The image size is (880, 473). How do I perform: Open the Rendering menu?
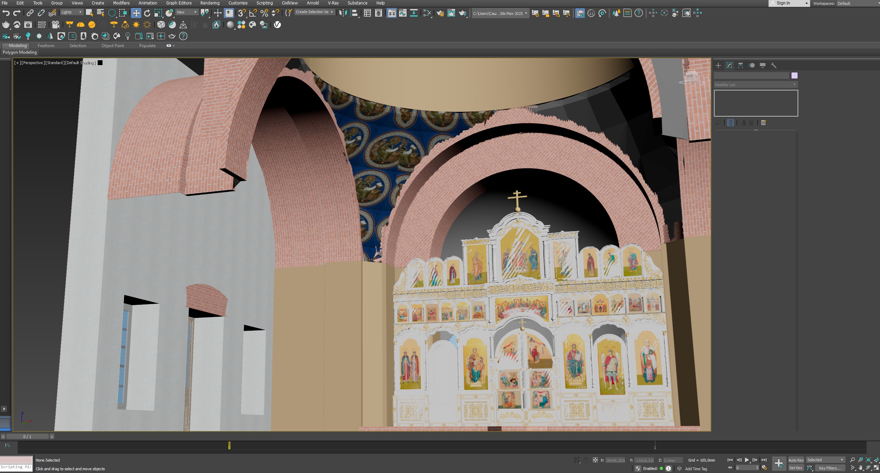210,3
